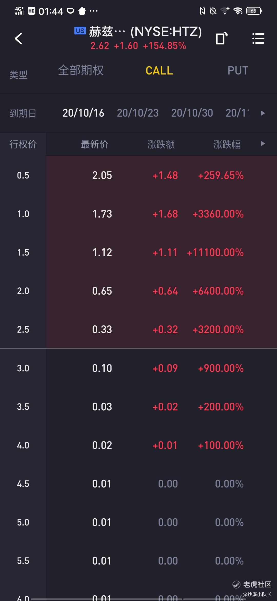
Task: Tap the horizontal scrollbar at bottom
Action: pos(138,599)
